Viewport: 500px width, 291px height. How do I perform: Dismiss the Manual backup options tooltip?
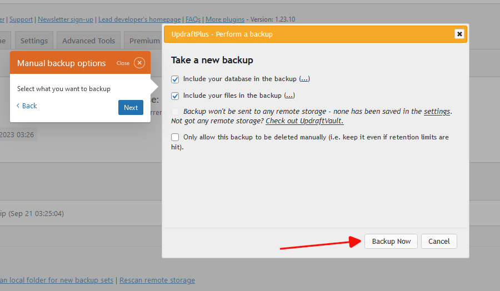(139, 63)
